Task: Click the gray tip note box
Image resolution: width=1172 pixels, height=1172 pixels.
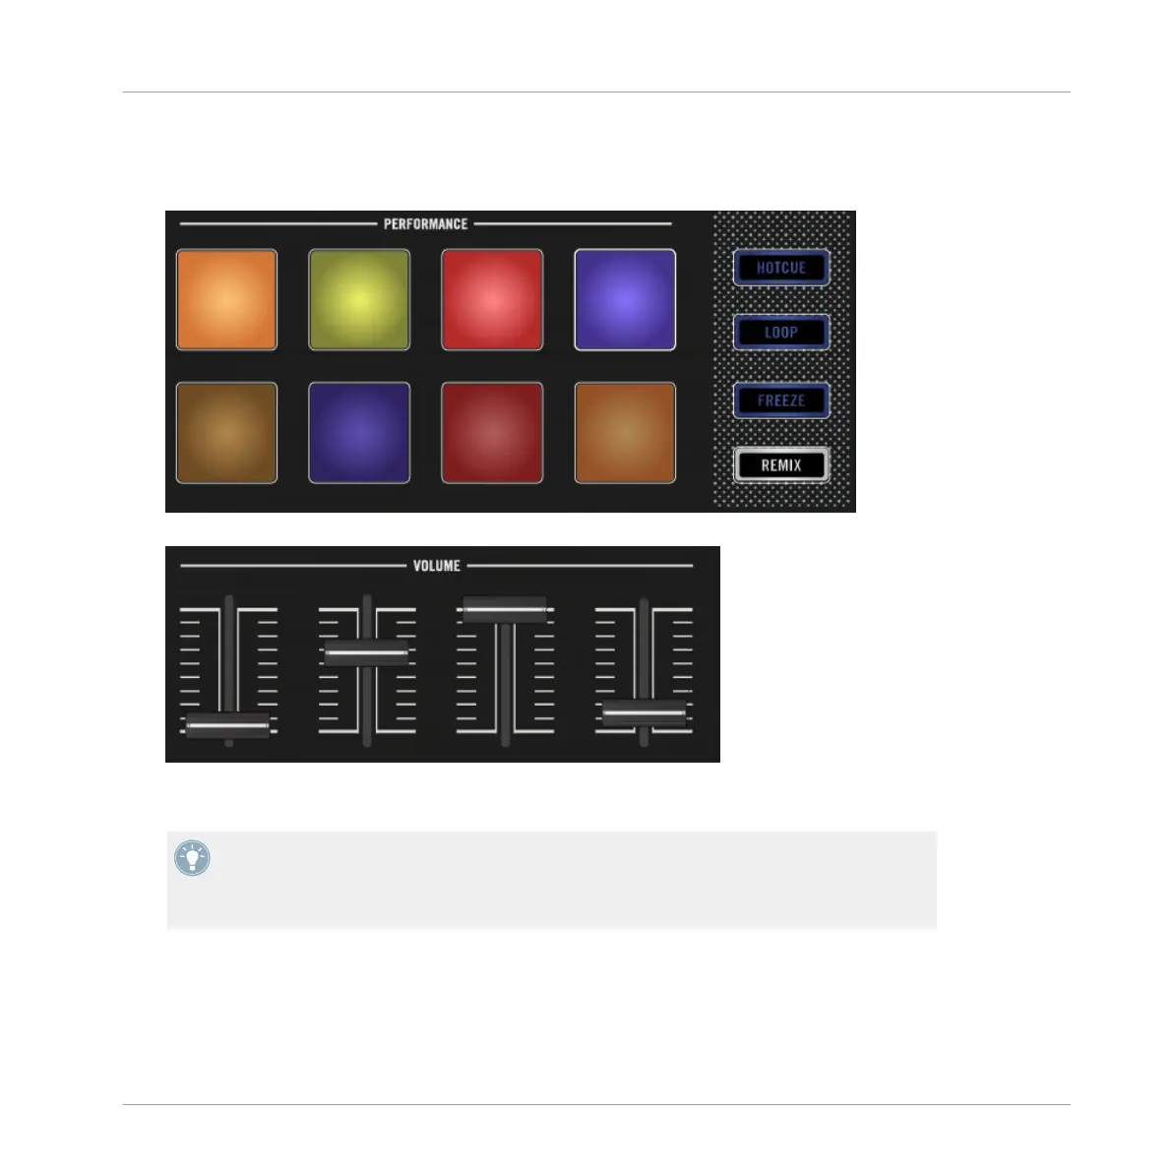Action: [552, 880]
